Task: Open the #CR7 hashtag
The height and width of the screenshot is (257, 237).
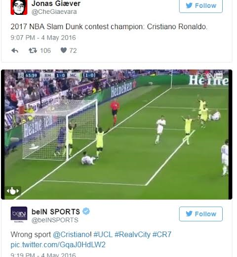Action: [x=162, y=234]
